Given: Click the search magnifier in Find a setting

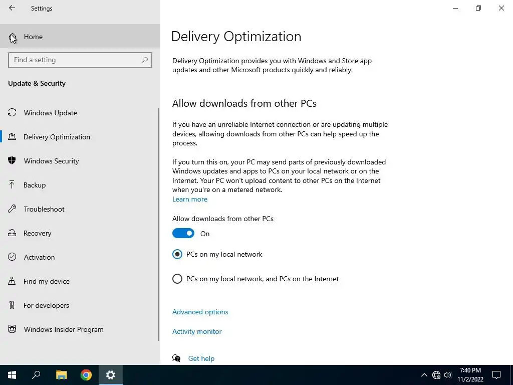Looking at the screenshot, I should (x=145, y=60).
